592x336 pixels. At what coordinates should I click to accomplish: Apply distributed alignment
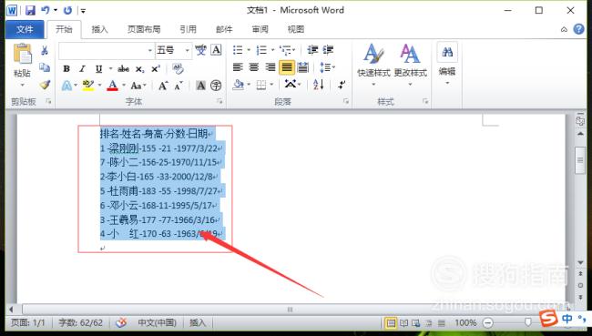point(302,67)
